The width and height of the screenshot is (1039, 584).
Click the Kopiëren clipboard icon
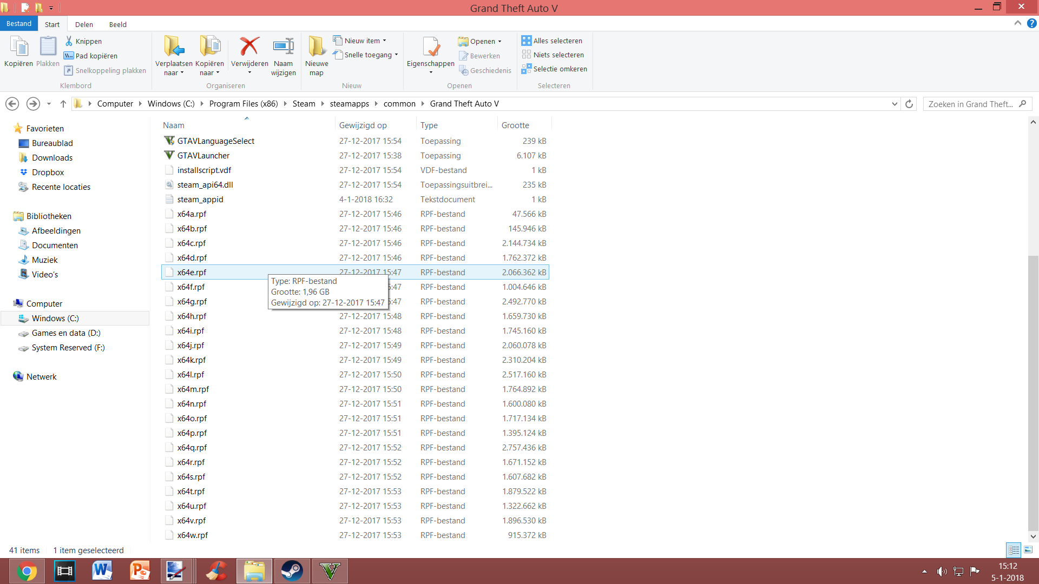pyautogui.click(x=19, y=47)
